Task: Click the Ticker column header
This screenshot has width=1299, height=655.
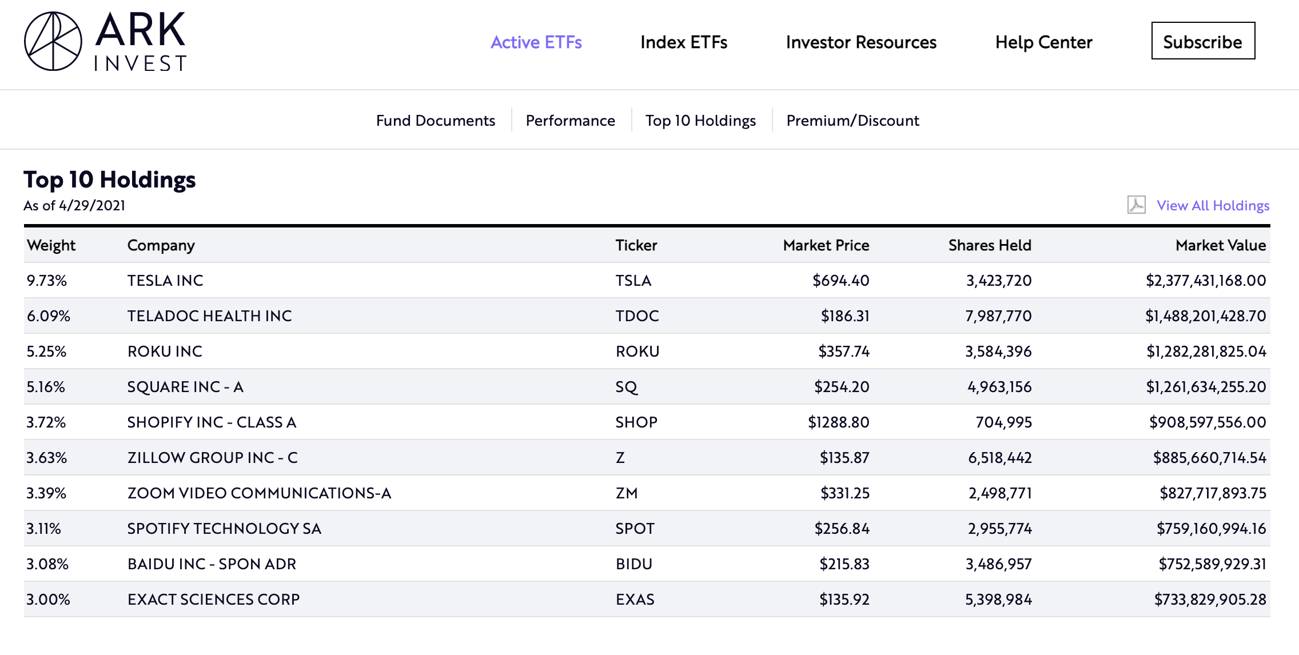Action: 636,245
